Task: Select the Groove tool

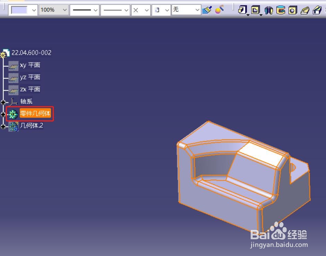Action: pyautogui.click(x=281, y=10)
